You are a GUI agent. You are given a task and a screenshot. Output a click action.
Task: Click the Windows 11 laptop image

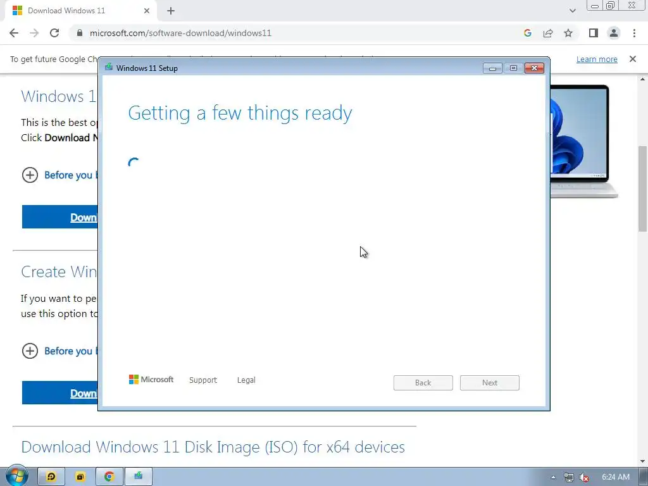(583, 141)
